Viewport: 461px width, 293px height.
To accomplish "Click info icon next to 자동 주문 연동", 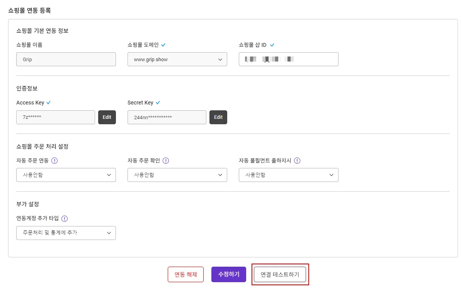I will pyautogui.click(x=54, y=161).
